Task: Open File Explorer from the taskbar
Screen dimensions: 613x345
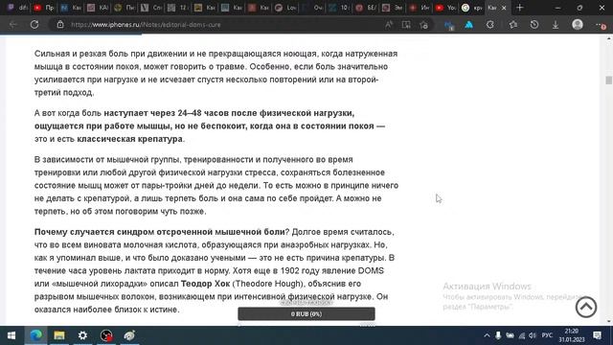Action: click(59, 335)
